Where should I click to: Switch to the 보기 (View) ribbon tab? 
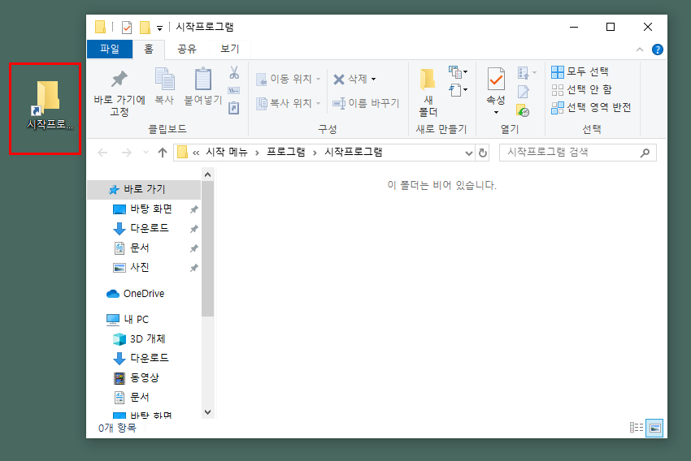coord(229,49)
